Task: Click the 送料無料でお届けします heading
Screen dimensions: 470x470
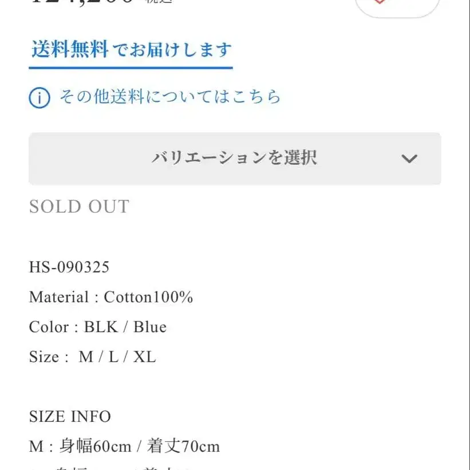Action: 131,50
